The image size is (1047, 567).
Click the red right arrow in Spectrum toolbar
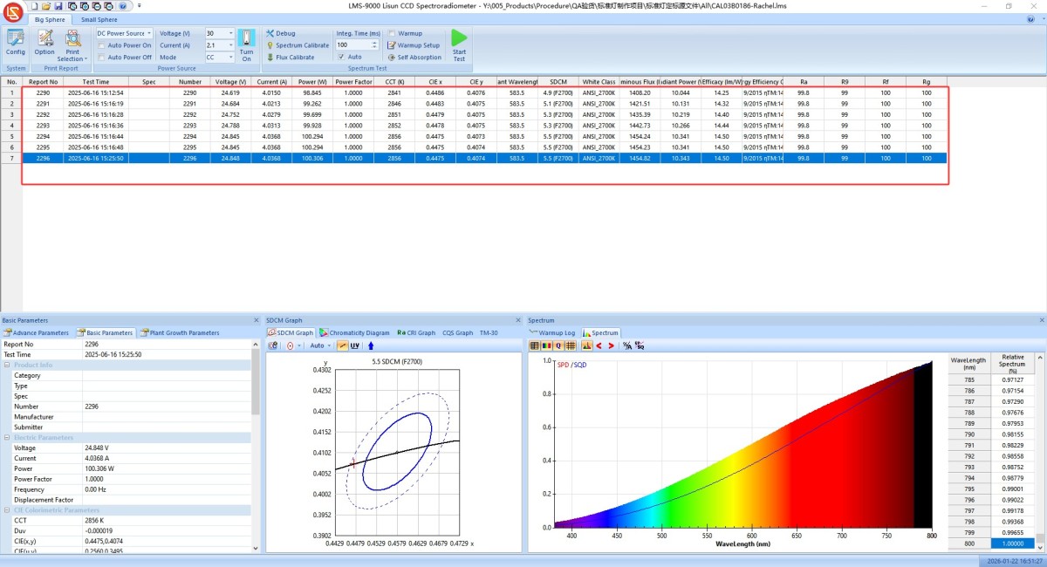pos(611,345)
